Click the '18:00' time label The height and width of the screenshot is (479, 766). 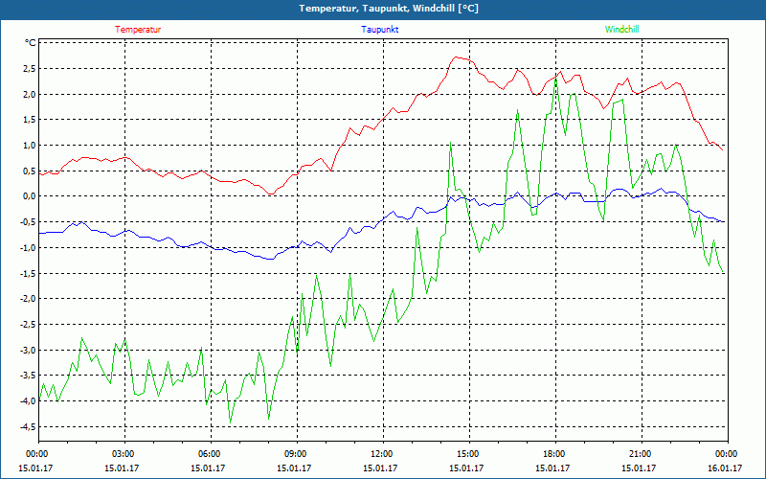pyautogui.click(x=555, y=454)
